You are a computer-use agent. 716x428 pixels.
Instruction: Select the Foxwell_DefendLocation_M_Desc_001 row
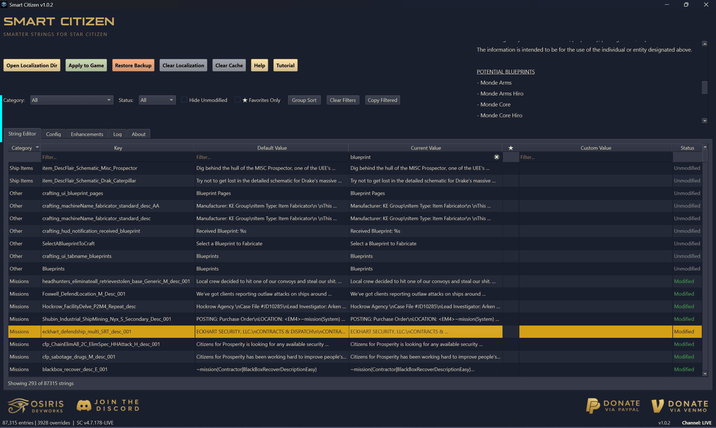pyautogui.click(x=355, y=294)
